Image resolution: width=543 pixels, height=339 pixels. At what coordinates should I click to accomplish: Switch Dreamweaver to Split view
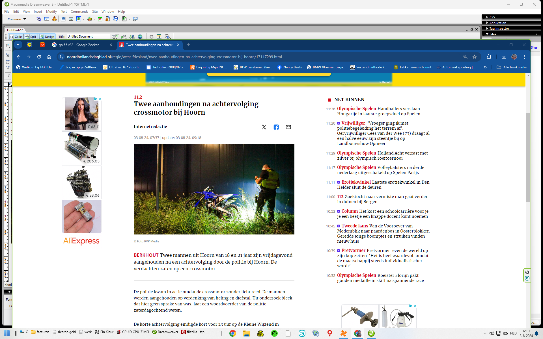click(31, 36)
